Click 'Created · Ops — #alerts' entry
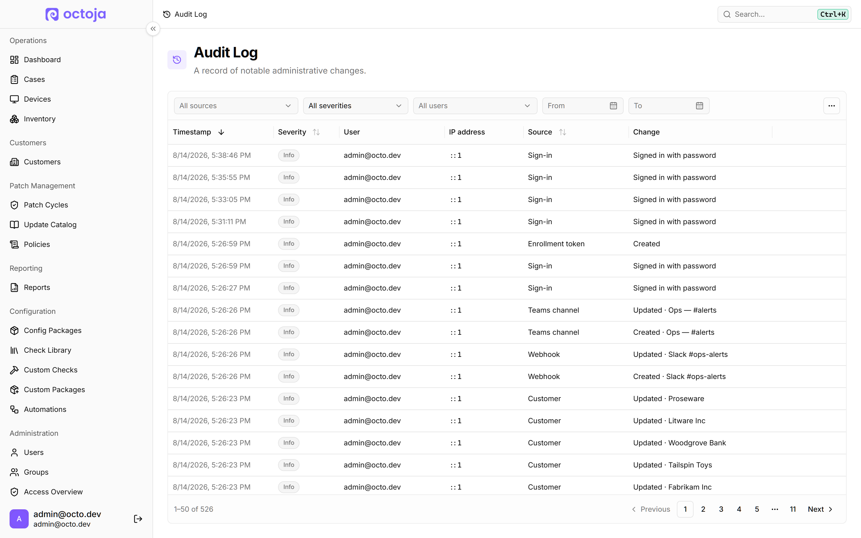 [674, 332]
